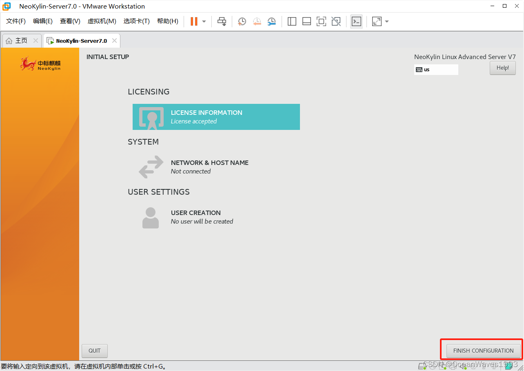Close the 主页 tab

tap(36, 41)
